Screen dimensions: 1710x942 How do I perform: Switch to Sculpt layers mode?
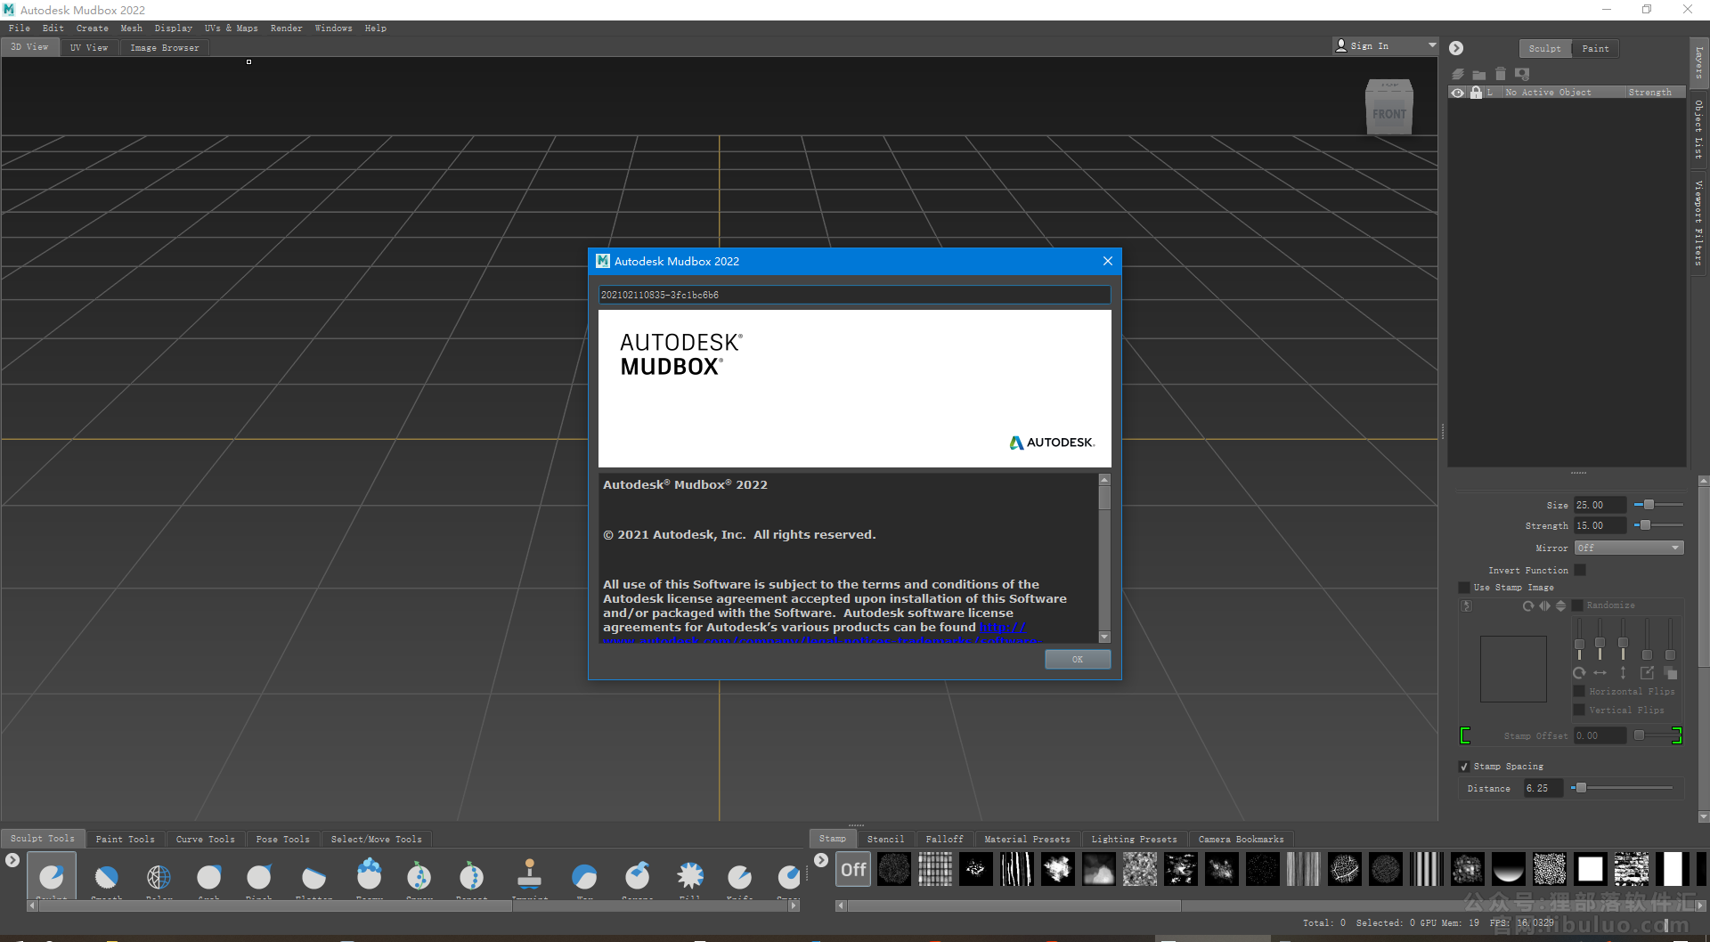(1545, 48)
